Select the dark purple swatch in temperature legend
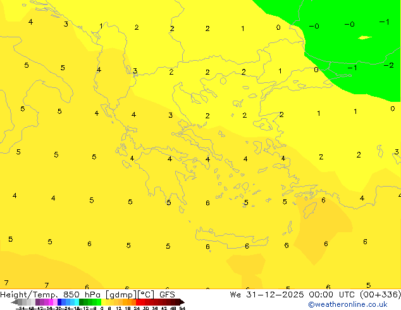 coord(37,302)
